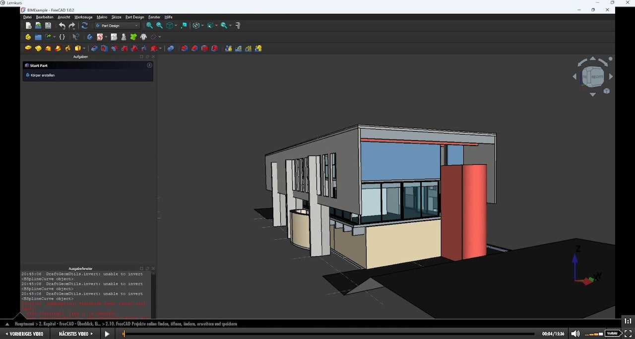
Task: Play the video with play button
Action: 107,334
